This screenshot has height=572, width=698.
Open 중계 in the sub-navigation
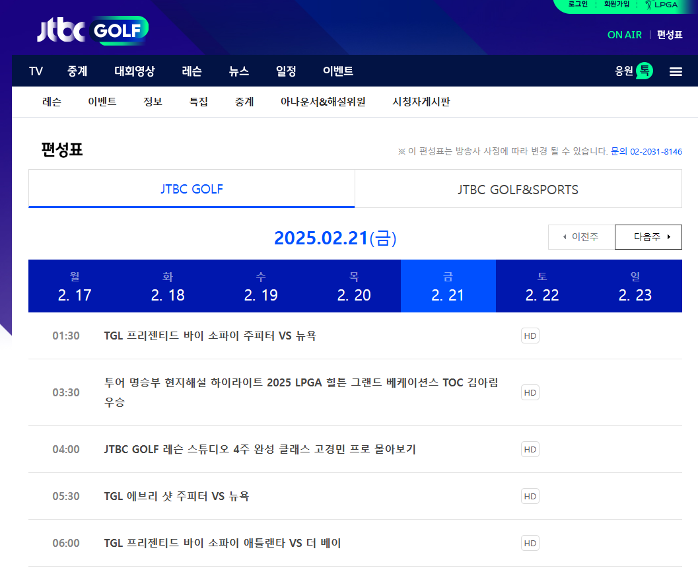[244, 102]
